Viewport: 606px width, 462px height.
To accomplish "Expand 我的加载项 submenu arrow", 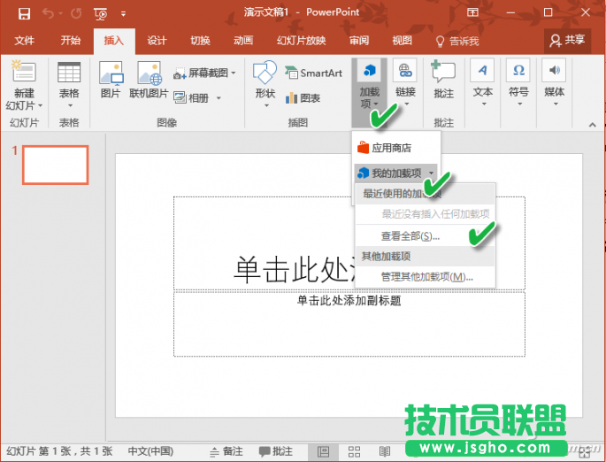I will 432,173.
